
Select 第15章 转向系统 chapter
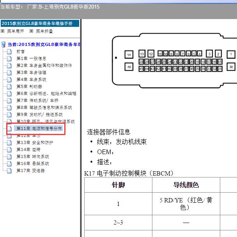tap(33, 156)
